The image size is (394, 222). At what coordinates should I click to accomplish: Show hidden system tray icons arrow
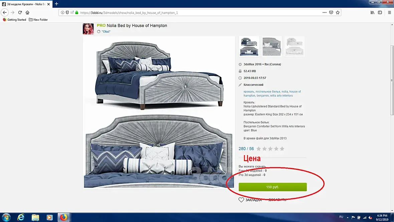pyautogui.click(x=348, y=217)
